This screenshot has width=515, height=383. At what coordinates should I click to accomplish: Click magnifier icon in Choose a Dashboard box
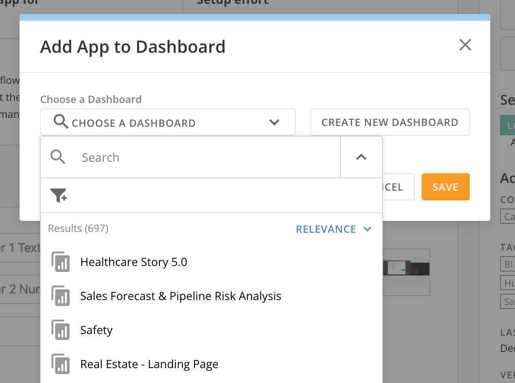point(61,122)
